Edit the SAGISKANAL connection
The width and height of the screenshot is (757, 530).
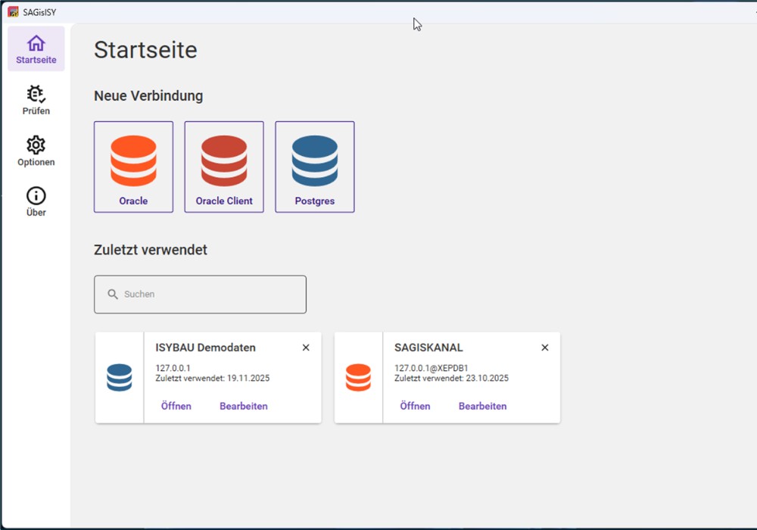[x=482, y=406]
